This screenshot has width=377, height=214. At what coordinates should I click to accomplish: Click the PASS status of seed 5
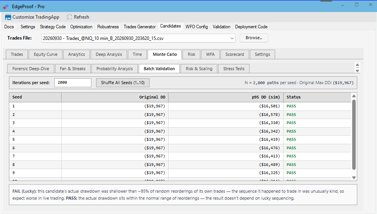tap(291, 140)
